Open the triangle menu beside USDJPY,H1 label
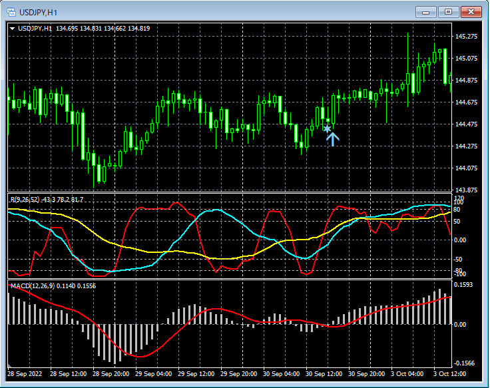The width and height of the screenshot is (490, 388). pyautogui.click(x=13, y=29)
